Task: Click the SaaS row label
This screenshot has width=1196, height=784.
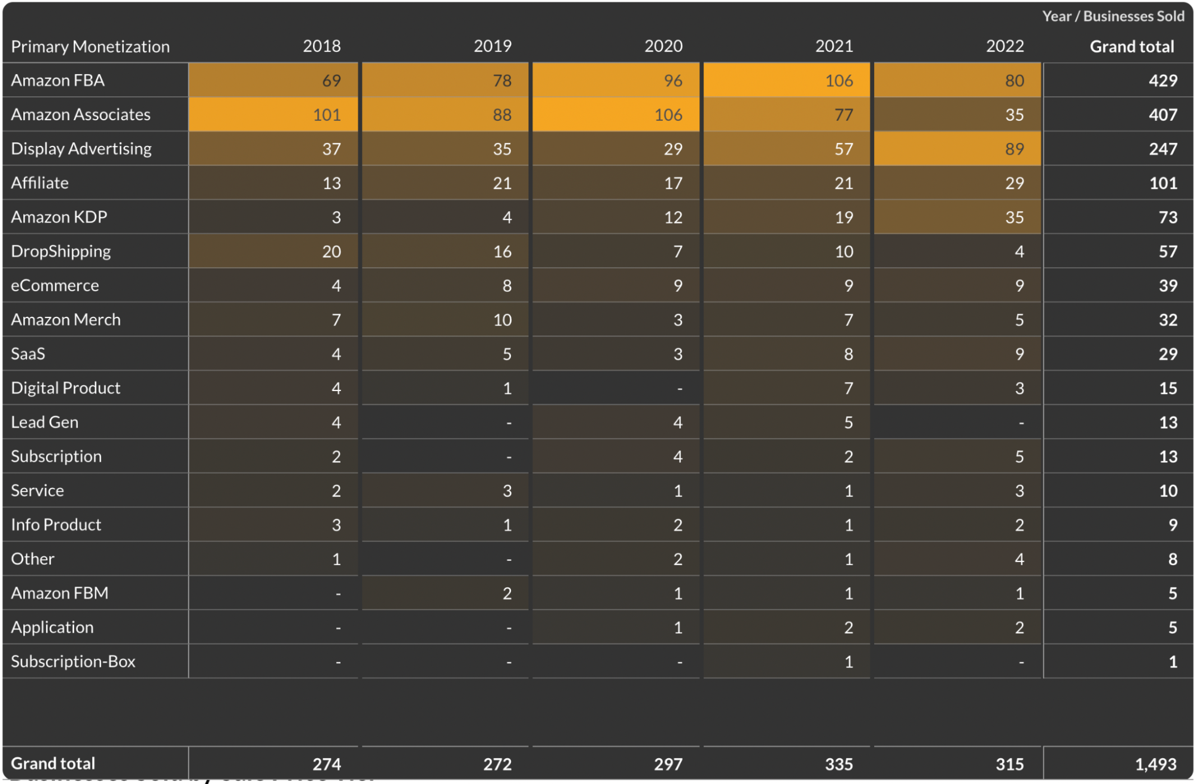Action: coord(27,353)
